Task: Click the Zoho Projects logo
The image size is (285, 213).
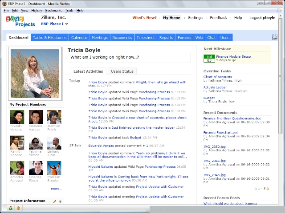Action: [20, 21]
